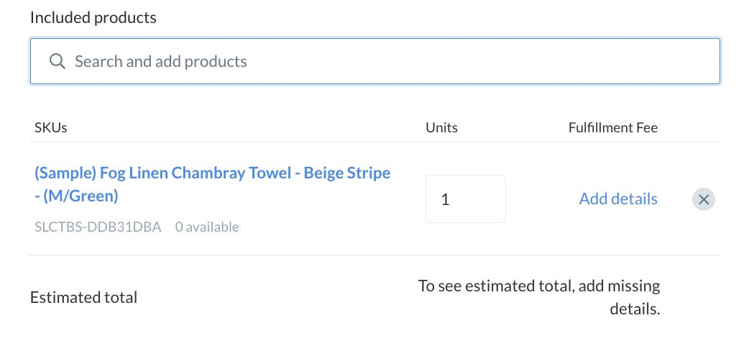
Task: Click the SKUs column header
Action: click(50, 128)
